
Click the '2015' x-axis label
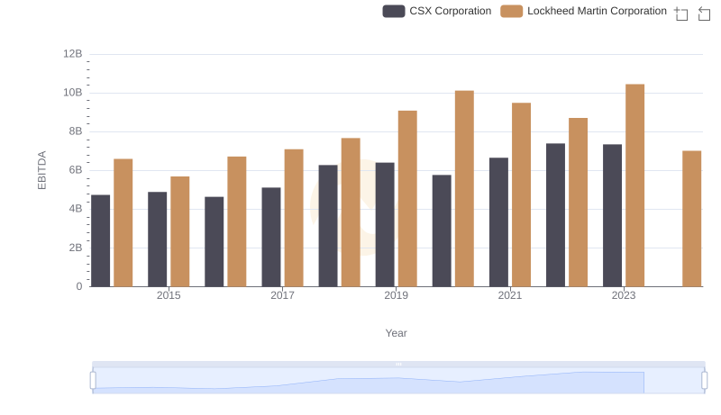169,295
